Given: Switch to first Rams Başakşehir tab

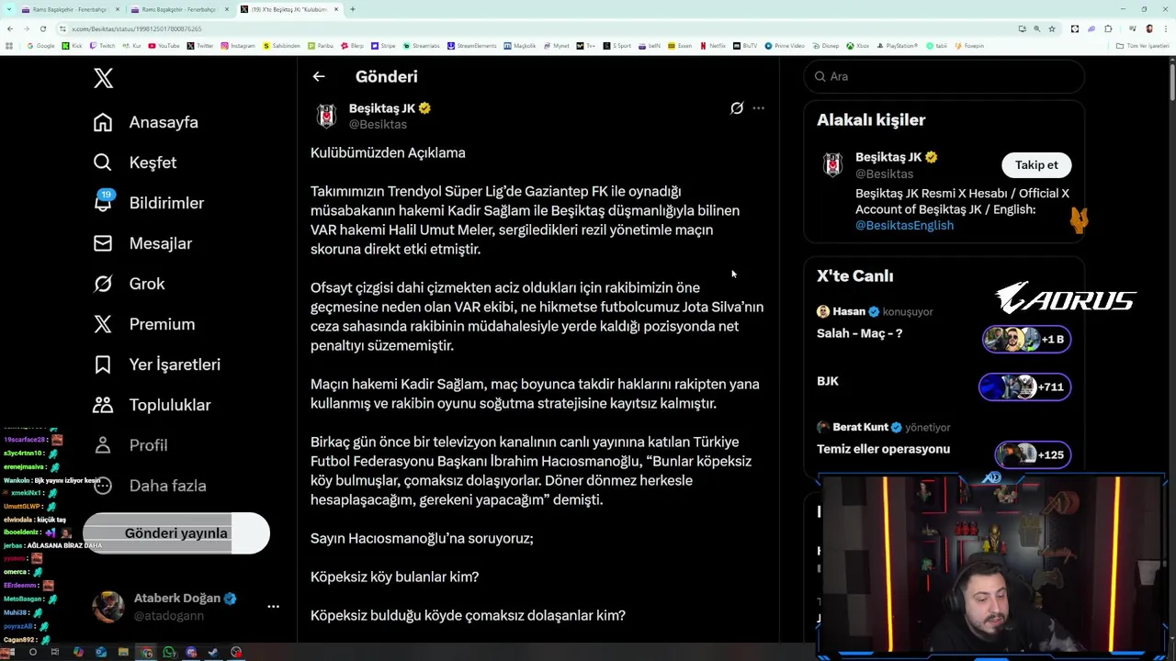Looking at the screenshot, I should (x=71, y=9).
